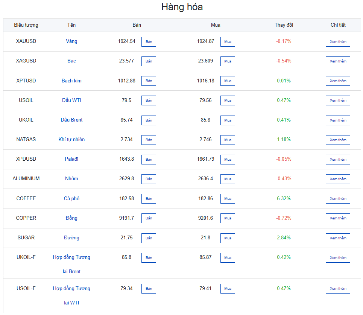The width and height of the screenshot is (363, 315).
Task: Click Mua in the USOIL-F row
Action: coord(228,289)
